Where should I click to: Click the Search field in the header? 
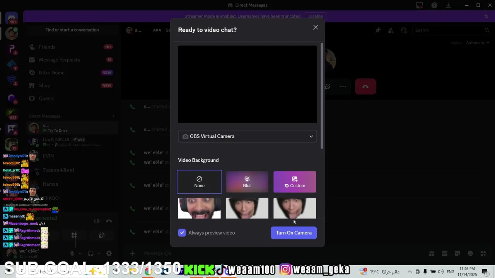452,30
